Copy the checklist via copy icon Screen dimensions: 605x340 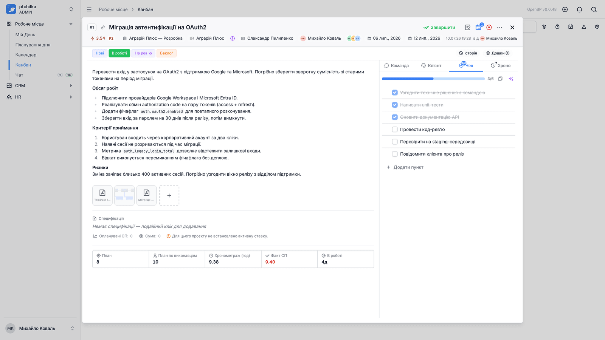500,79
